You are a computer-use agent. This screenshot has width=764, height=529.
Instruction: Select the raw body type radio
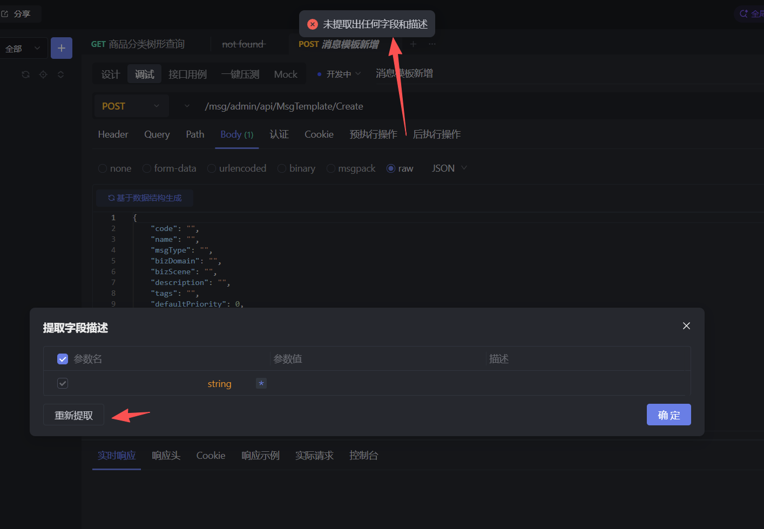(391, 168)
